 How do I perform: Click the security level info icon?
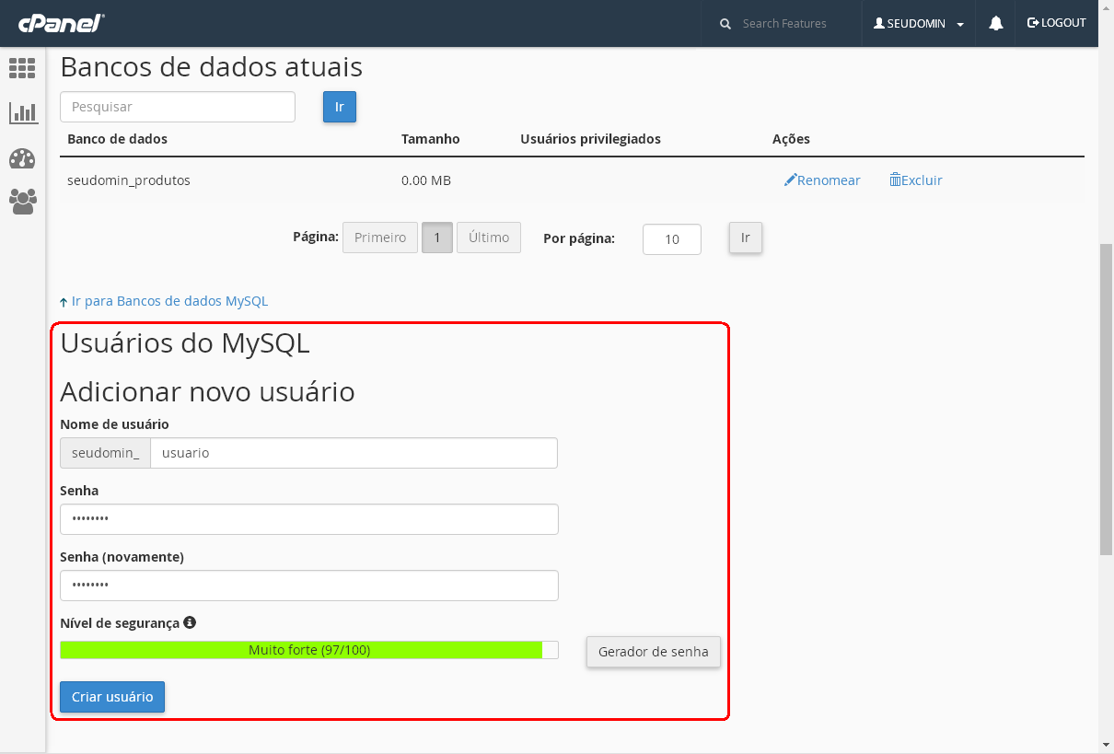(190, 622)
